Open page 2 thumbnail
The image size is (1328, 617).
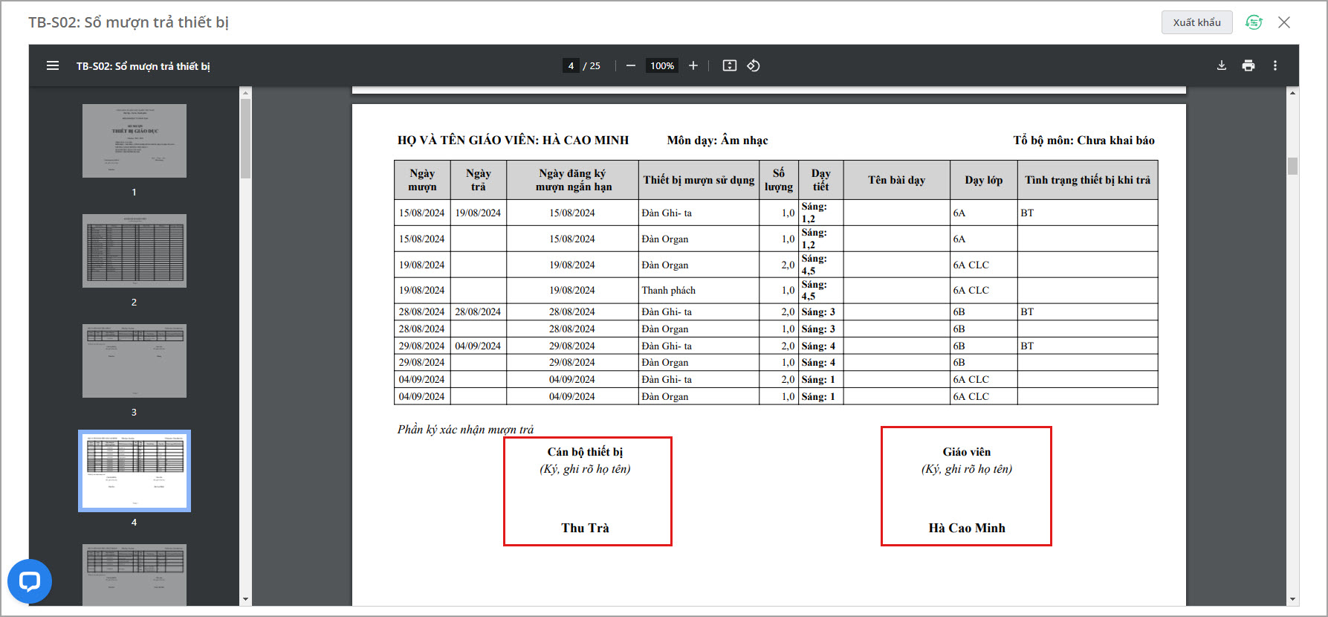tap(135, 251)
